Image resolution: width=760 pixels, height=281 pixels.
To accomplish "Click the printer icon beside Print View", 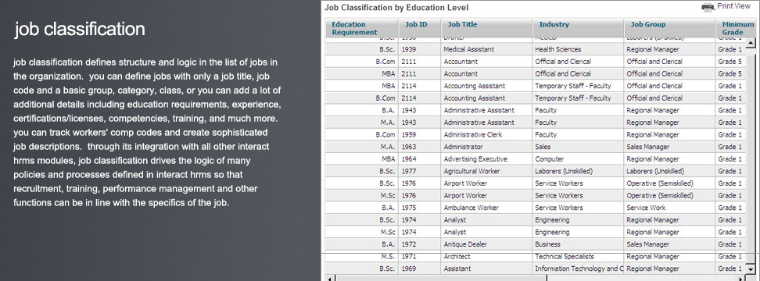I will click(x=708, y=7).
